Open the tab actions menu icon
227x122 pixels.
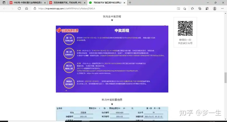pyautogui.click(x=4, y=3)
